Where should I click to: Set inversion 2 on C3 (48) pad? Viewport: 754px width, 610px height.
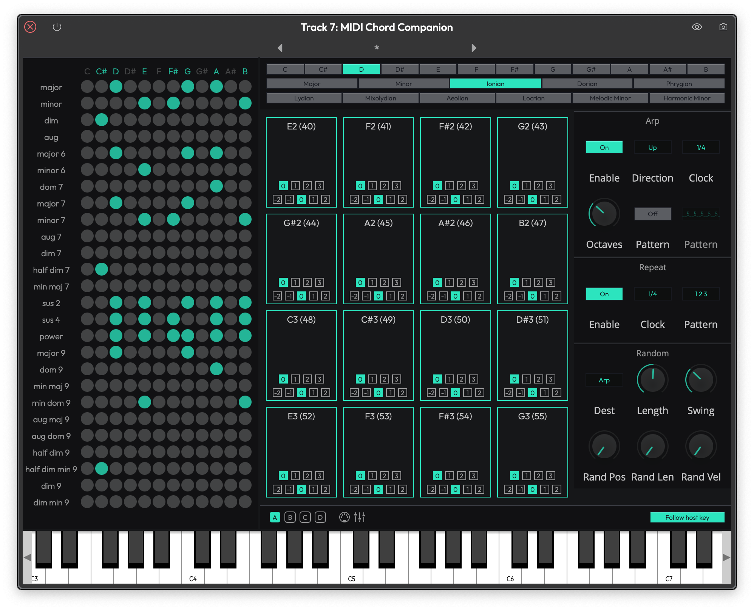pyautogui.click(x=307, y=379)
